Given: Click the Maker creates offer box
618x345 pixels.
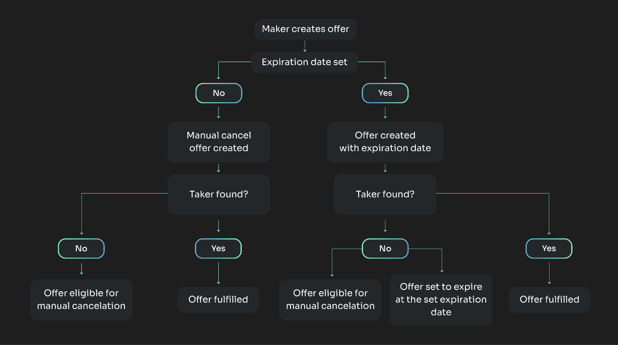Looking at the screenshot, I should (305, 29).
